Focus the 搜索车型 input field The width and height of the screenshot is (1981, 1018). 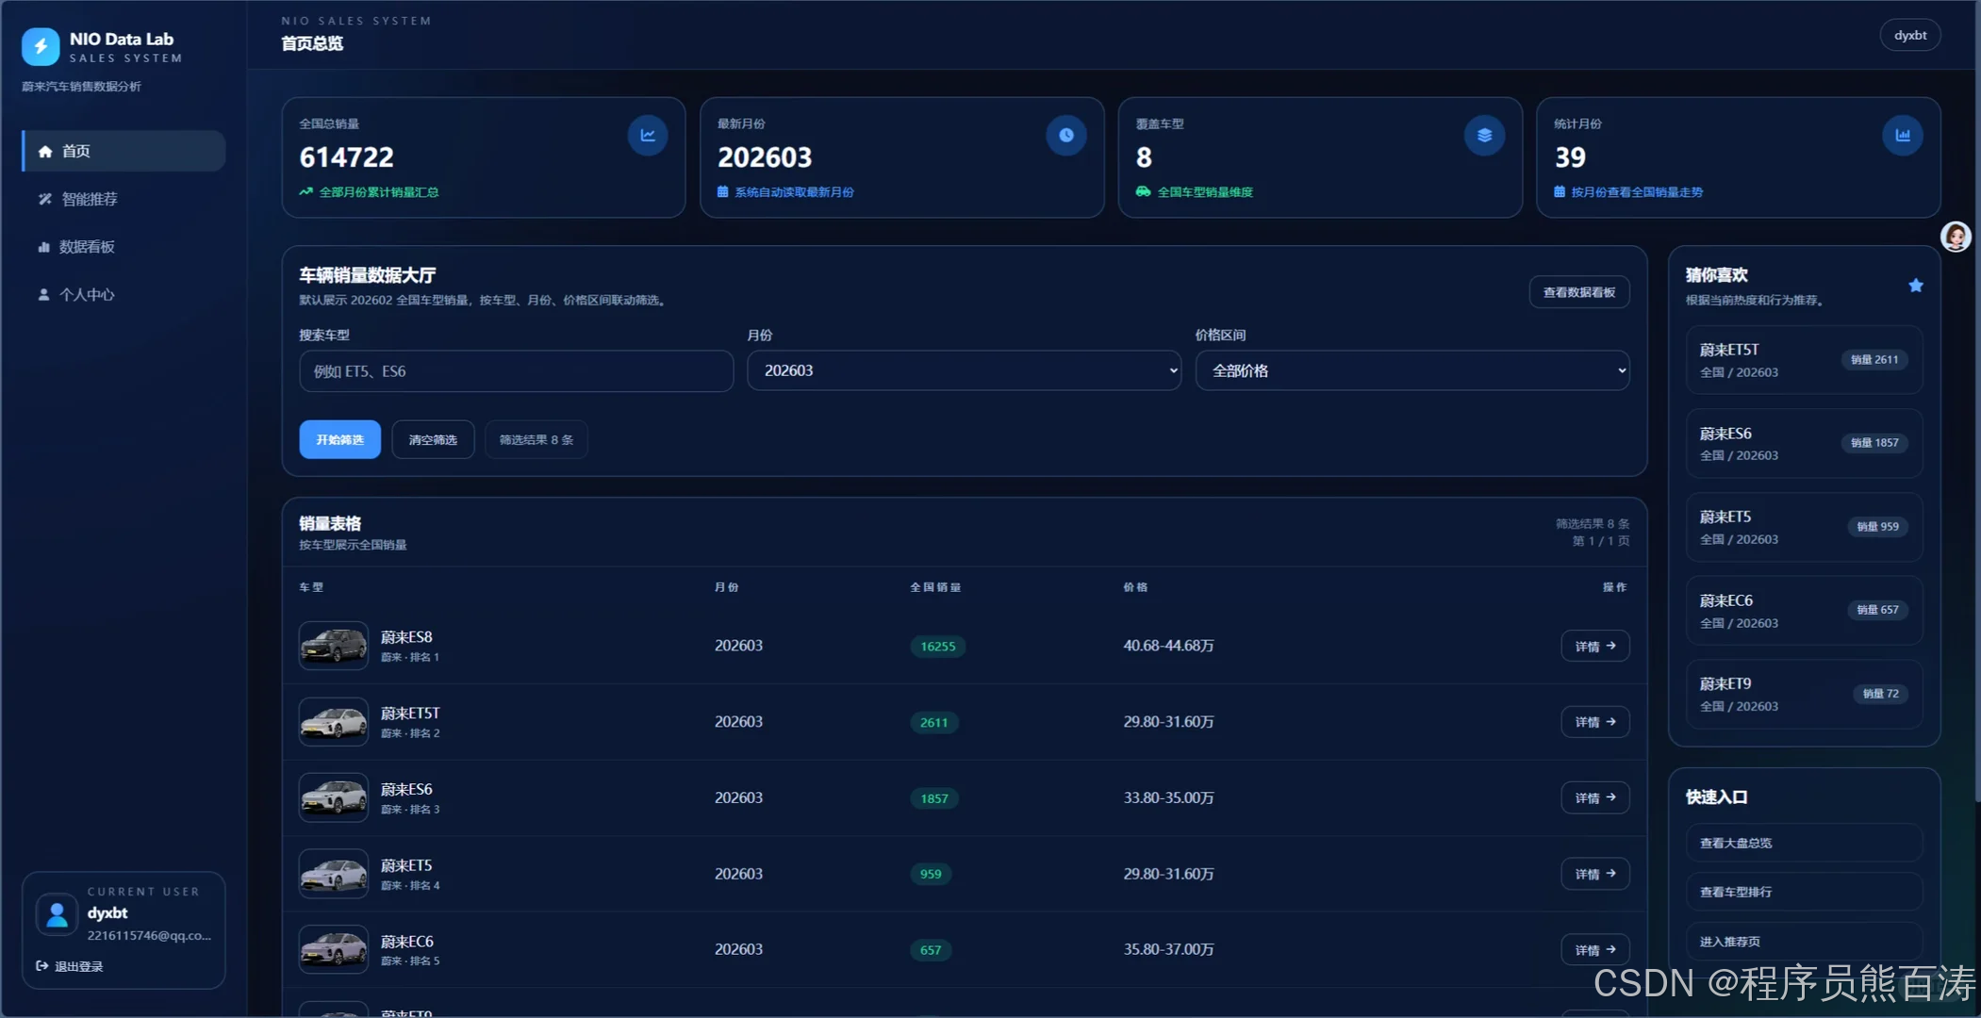click(516, 370)
